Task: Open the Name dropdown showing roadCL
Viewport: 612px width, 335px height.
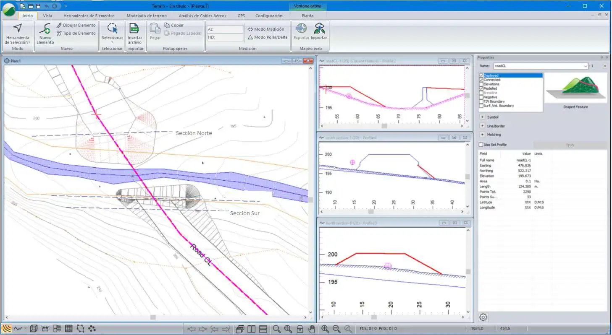Action: pos(586,66)
